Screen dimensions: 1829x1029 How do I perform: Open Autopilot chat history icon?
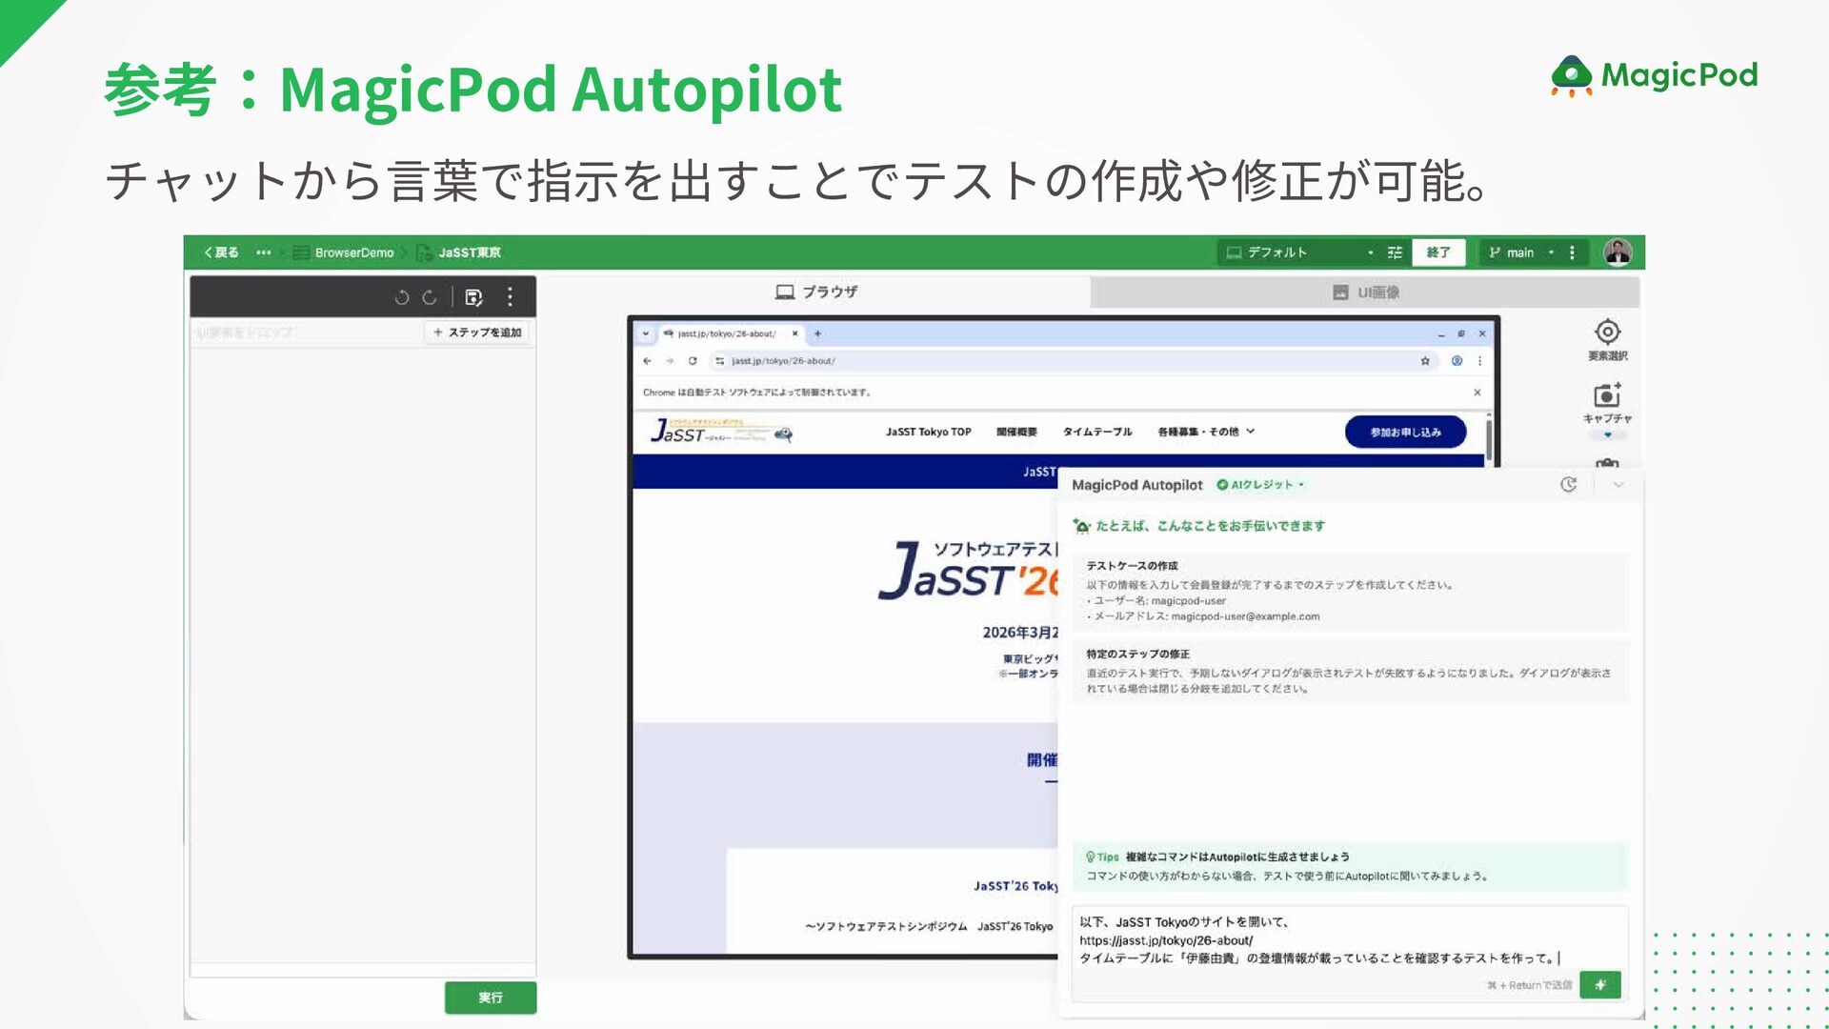pyautogui.click(x=1568, y=485)
